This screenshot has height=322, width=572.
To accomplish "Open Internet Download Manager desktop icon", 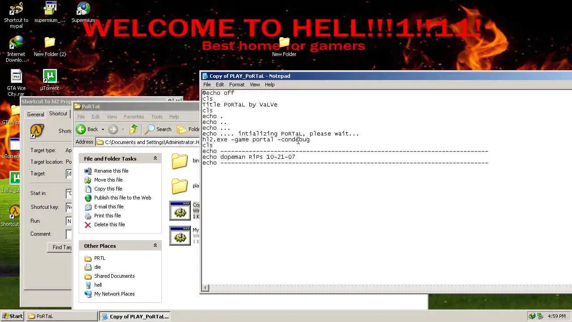I will coord(16,42).
